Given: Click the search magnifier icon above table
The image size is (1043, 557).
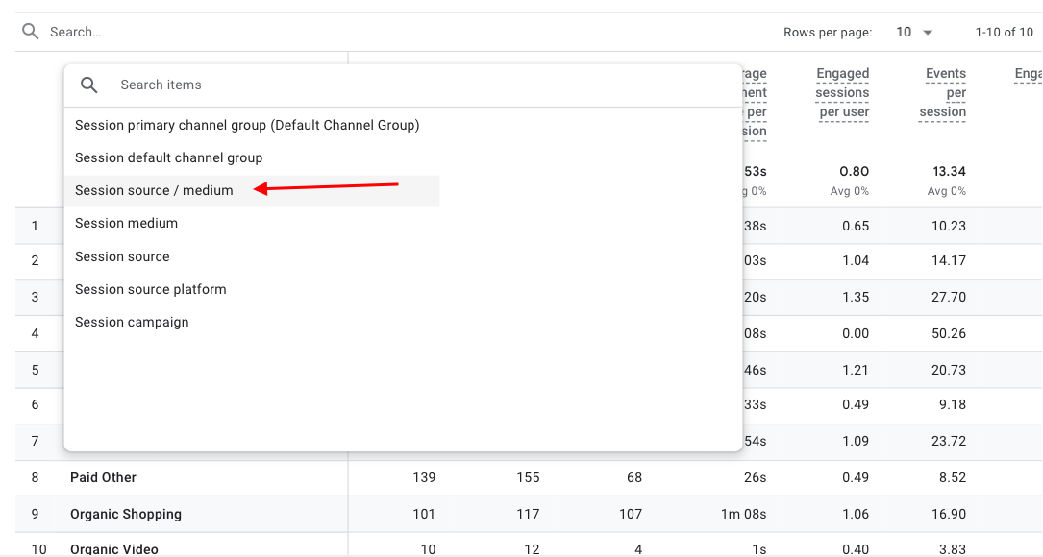Looking at the screenshot, I should [31, 32].
